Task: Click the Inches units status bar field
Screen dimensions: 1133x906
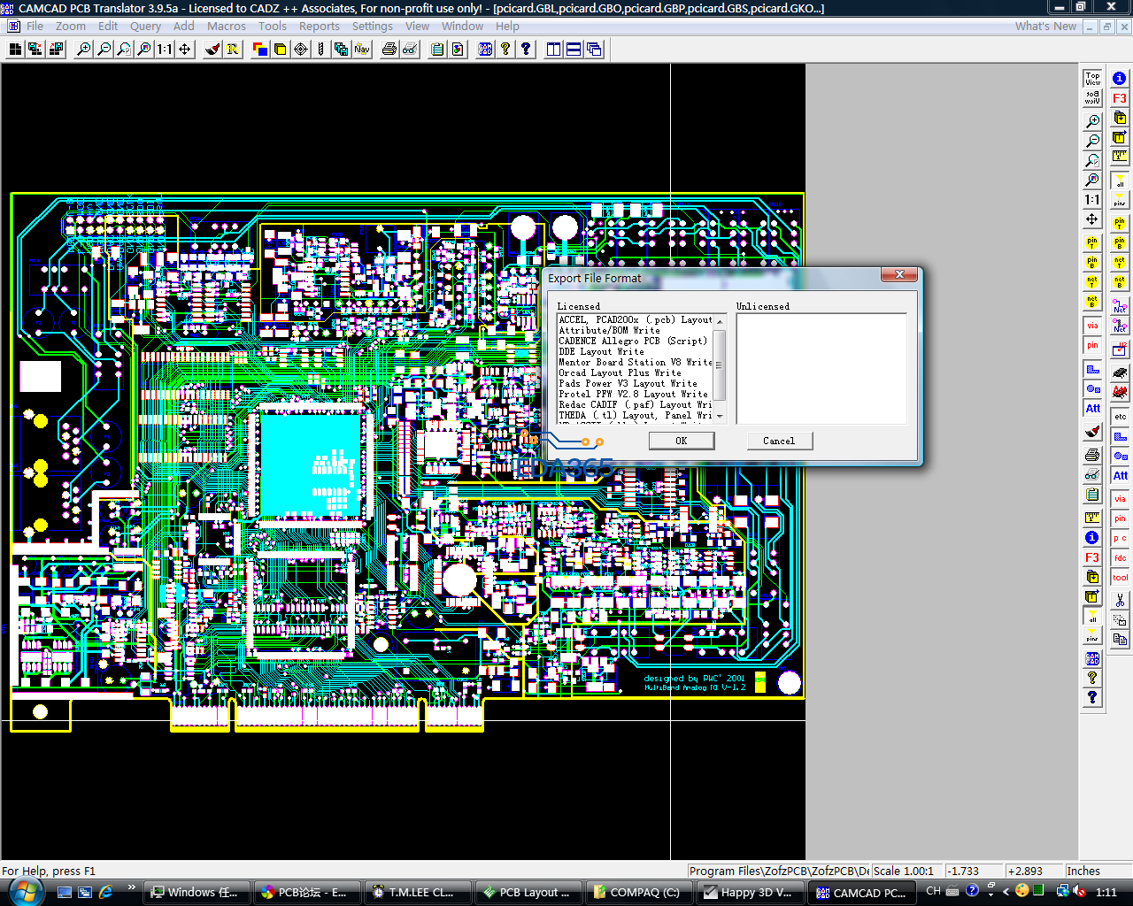Action: point(1098,871)
